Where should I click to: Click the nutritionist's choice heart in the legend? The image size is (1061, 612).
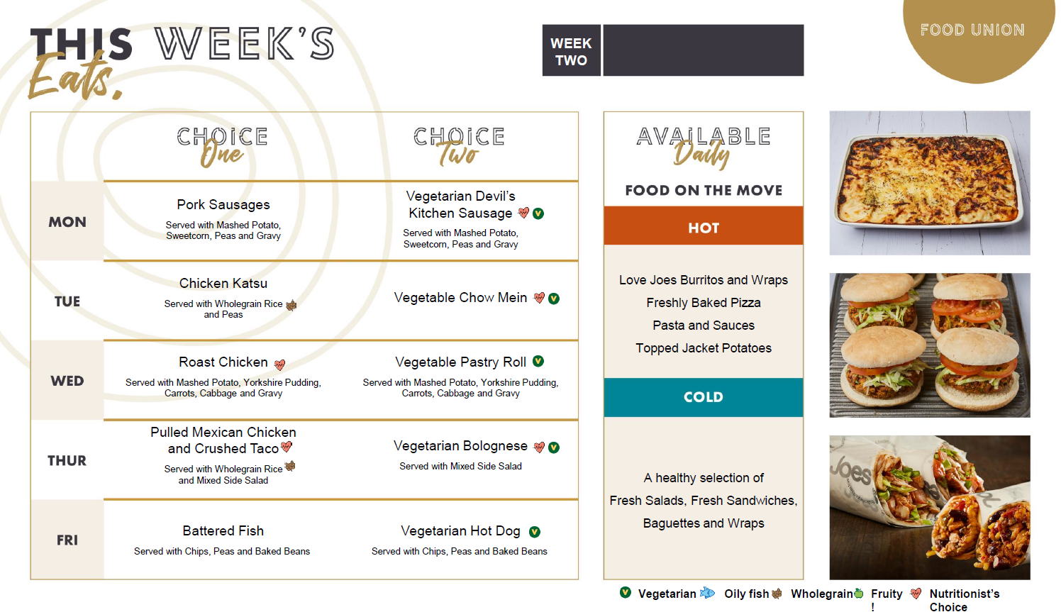click(x=916, y=594)
